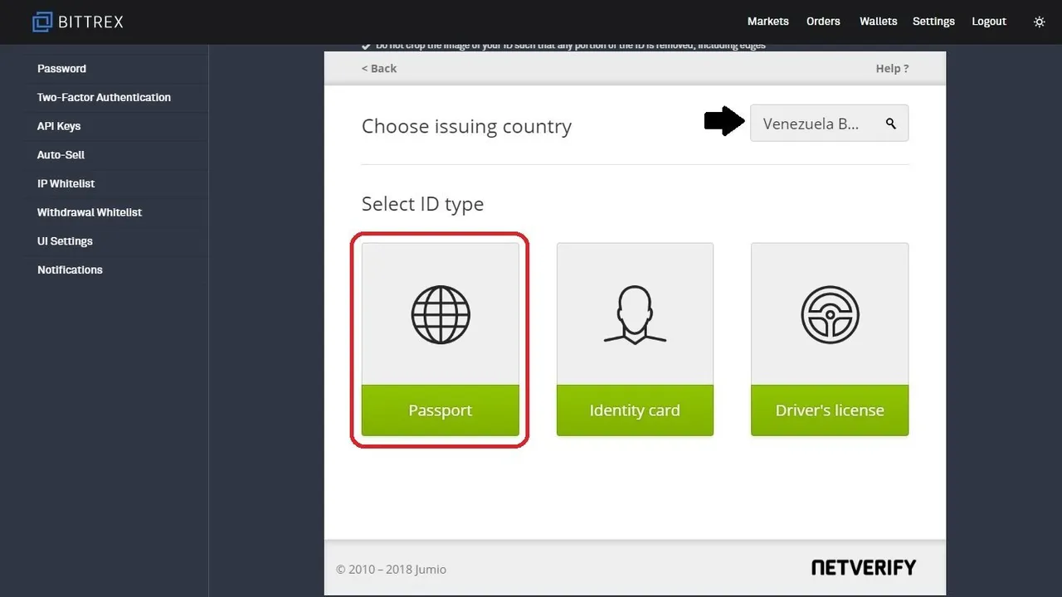The height and width of the screenshot is (597, 1062).
Task: Go to Settings in top navigation
Action: point(933,22)
